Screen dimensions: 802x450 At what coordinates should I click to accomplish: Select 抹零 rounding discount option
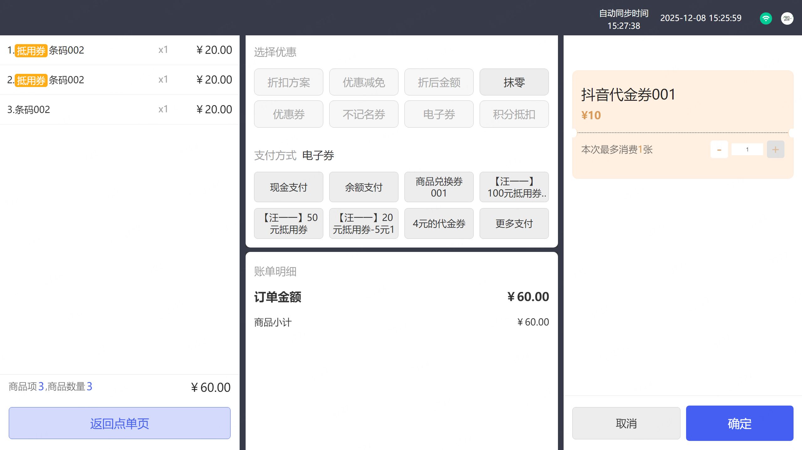tap(514, 82)
